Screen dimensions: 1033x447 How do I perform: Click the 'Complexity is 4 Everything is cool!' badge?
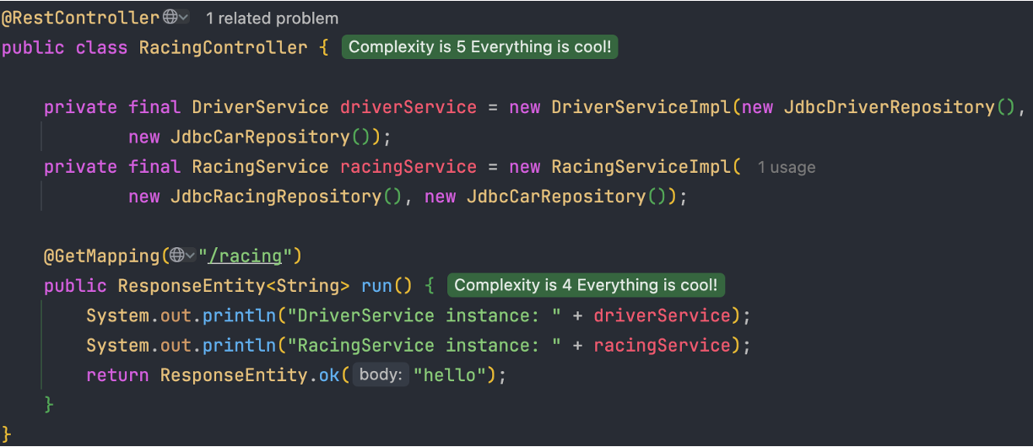[x=586, y=285]
